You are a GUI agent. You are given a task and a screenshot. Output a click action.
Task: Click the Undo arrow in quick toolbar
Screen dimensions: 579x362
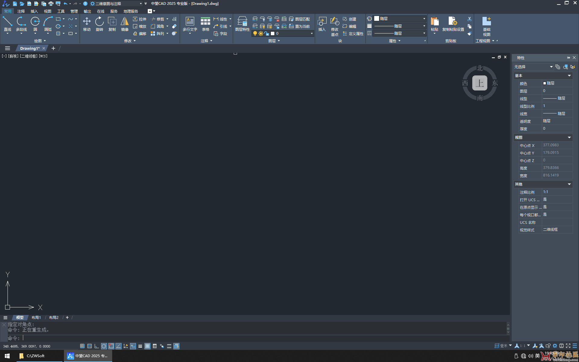pyautogui.click(x=65, y=4)
